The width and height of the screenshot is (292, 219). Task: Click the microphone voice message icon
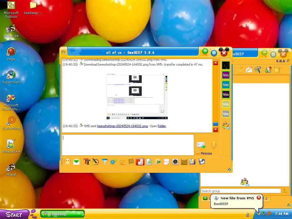[x=214, y=145]
